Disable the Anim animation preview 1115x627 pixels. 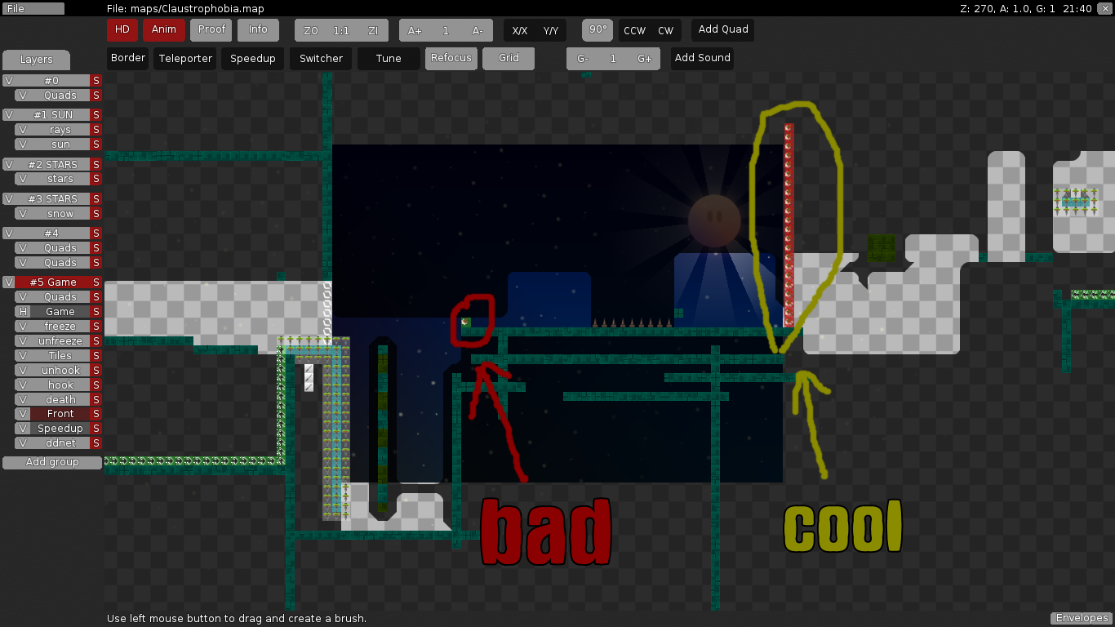click(x=164, y=29)
